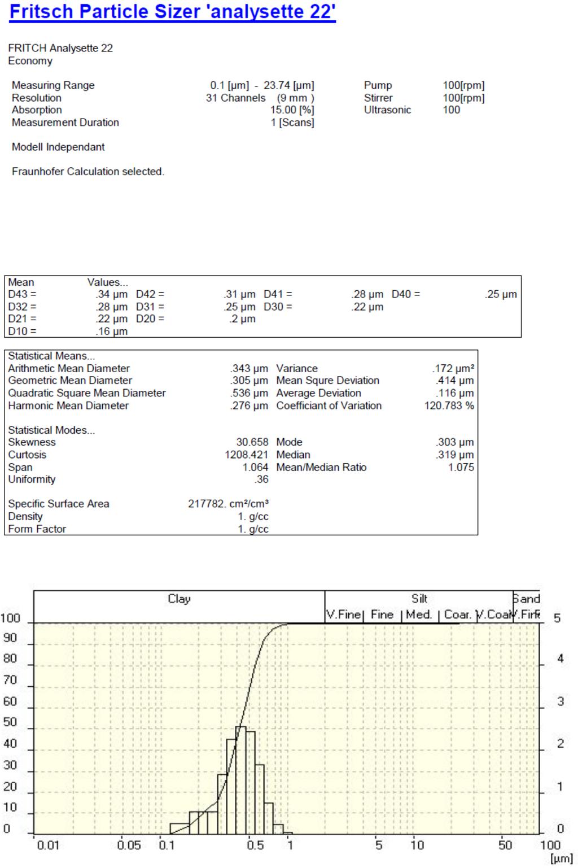
Task: Select the V.Fine silt subdivision label
Action: click(344, 614)
